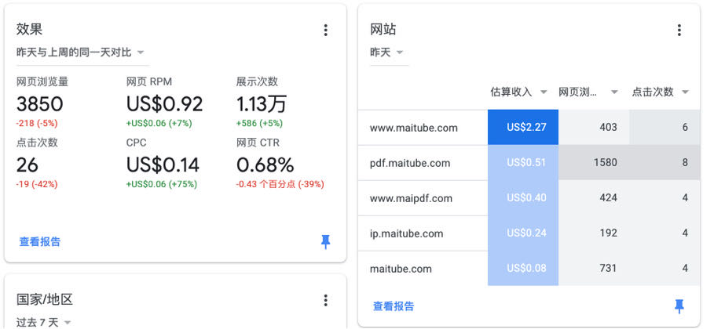The height and width of the screenshot is (329, 714).
Task: Select the pdf.maitube.com row
Action: pos(529,163)
